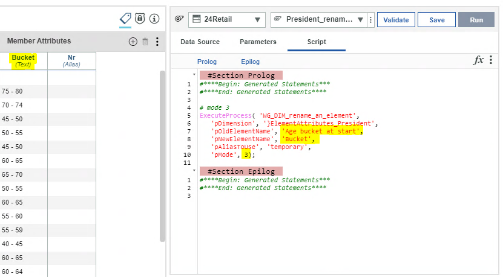The image size is (503, 277).
Task: Jump to Epilog section link
Action: [250, 62]
